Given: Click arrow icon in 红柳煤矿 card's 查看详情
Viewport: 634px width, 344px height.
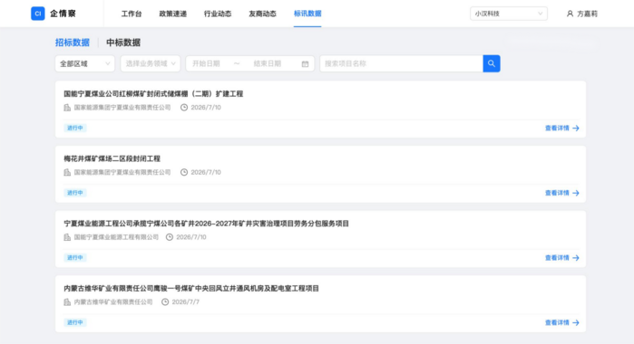Looking at the screenshot, I should [576, 128].
